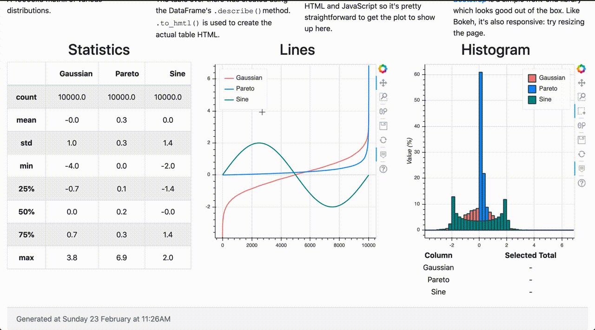Select the box select tool on the Histogram
Screen dimensions: 595x330
tap(581, 111)
